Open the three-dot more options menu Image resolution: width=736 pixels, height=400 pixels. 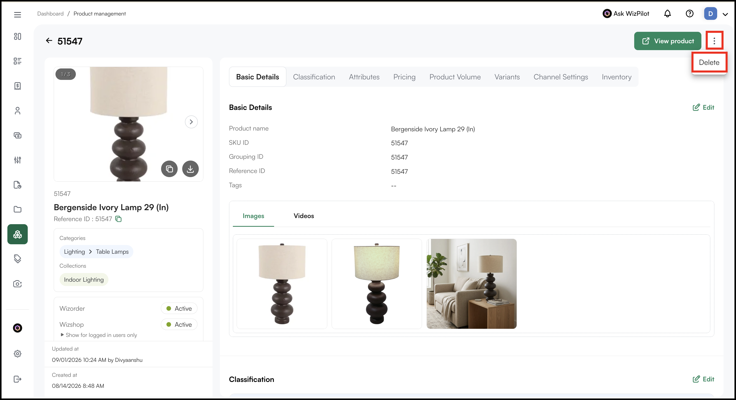(x=714, y=41)
